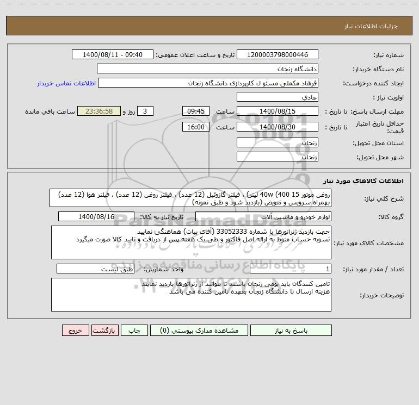Click the label 'حداقل تاریخ اعتبار قیمت:'
Screen dimensions: 419x405
379,127
